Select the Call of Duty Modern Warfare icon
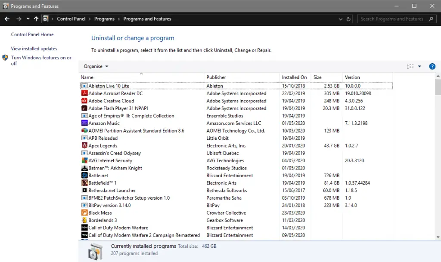The height and width of the screenshot is (262, 441). (x=84, y=228)
